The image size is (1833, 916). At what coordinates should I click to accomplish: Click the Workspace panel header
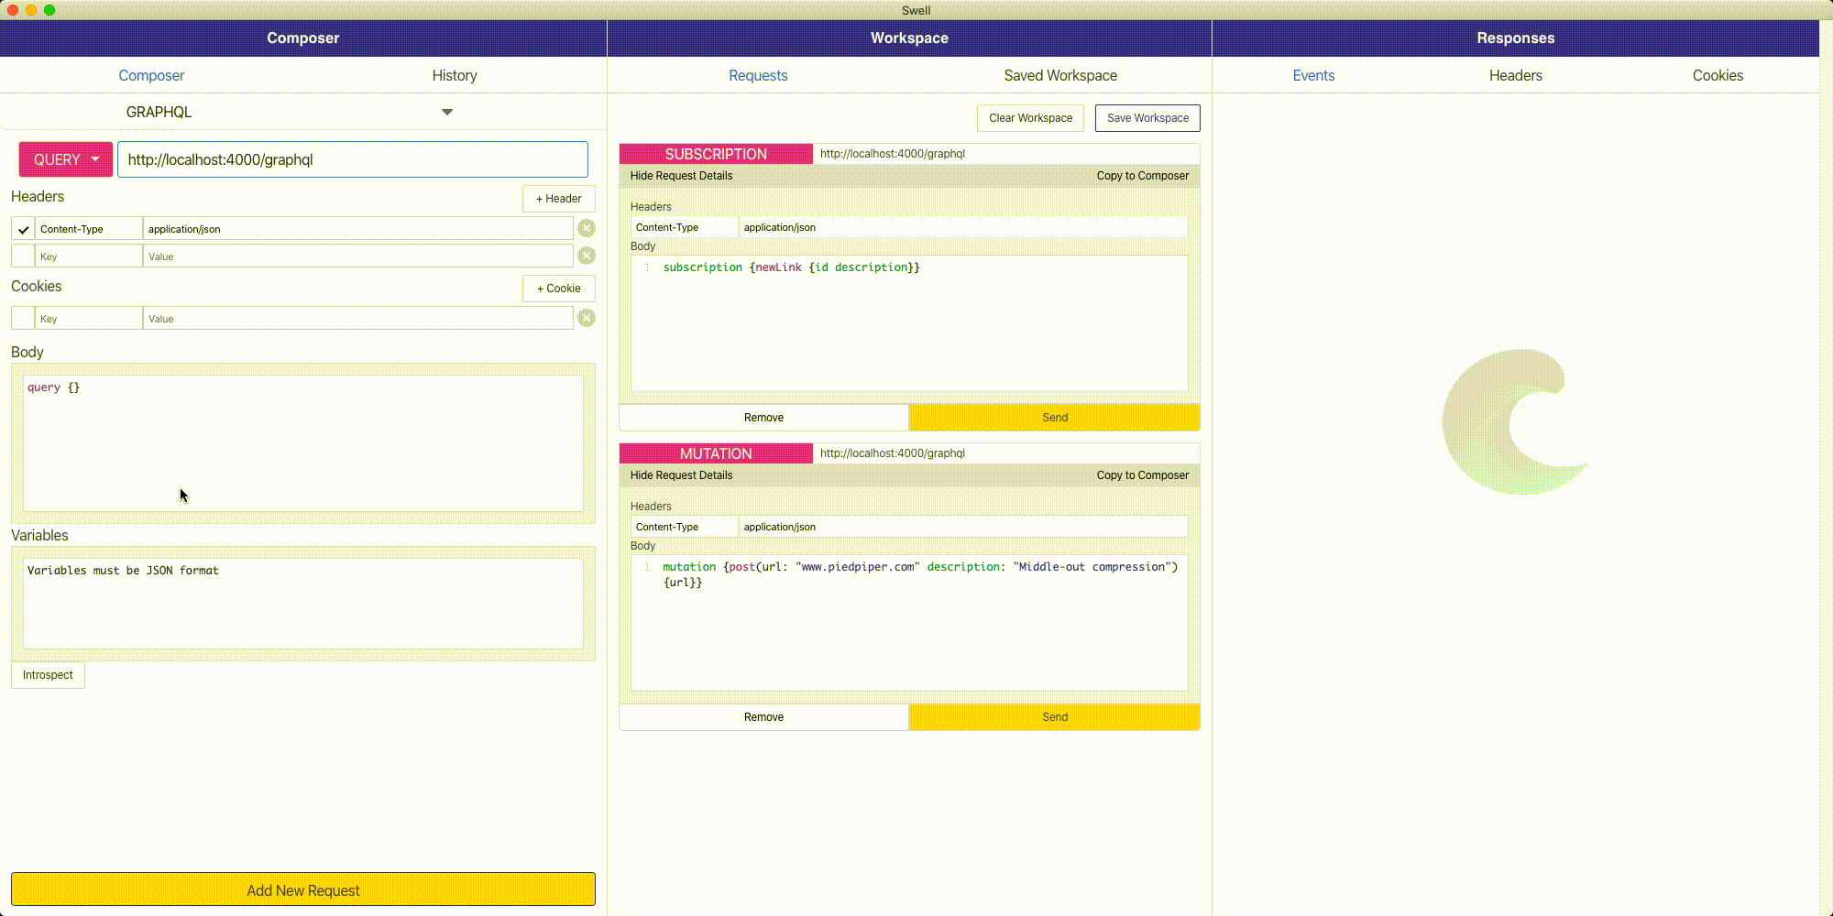[909, 38]
